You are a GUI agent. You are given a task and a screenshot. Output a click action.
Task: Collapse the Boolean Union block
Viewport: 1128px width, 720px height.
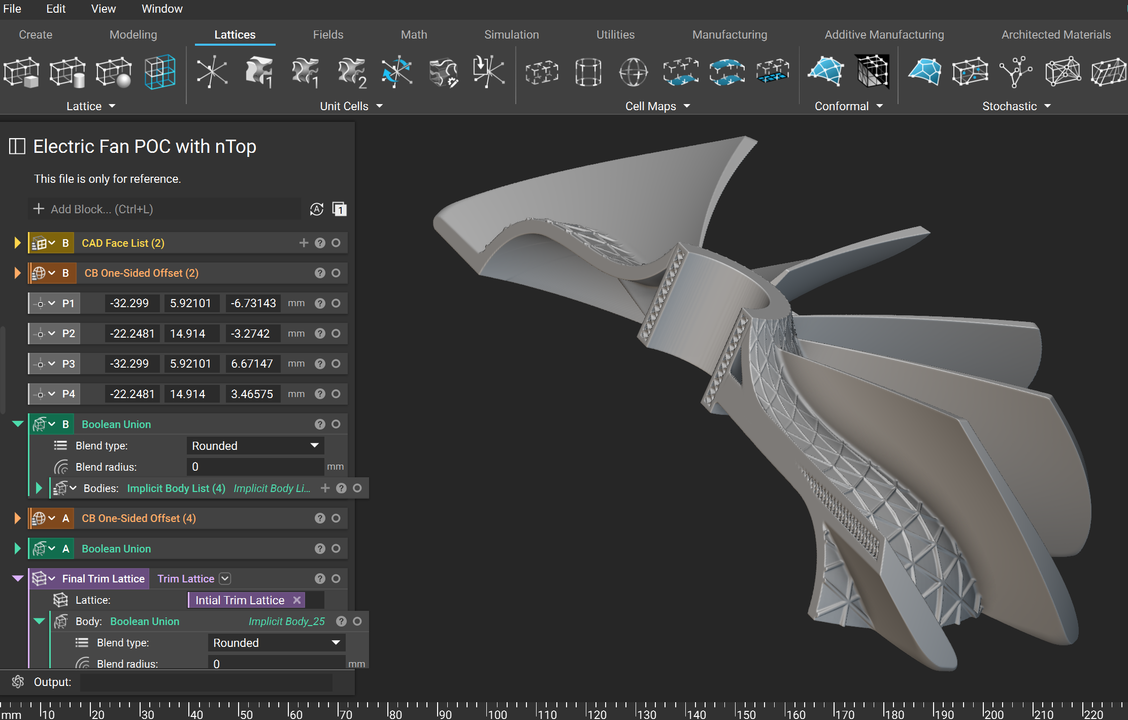pos(18,424)
